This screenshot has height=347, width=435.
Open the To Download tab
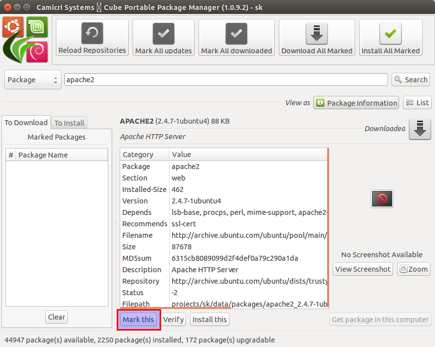26,123
